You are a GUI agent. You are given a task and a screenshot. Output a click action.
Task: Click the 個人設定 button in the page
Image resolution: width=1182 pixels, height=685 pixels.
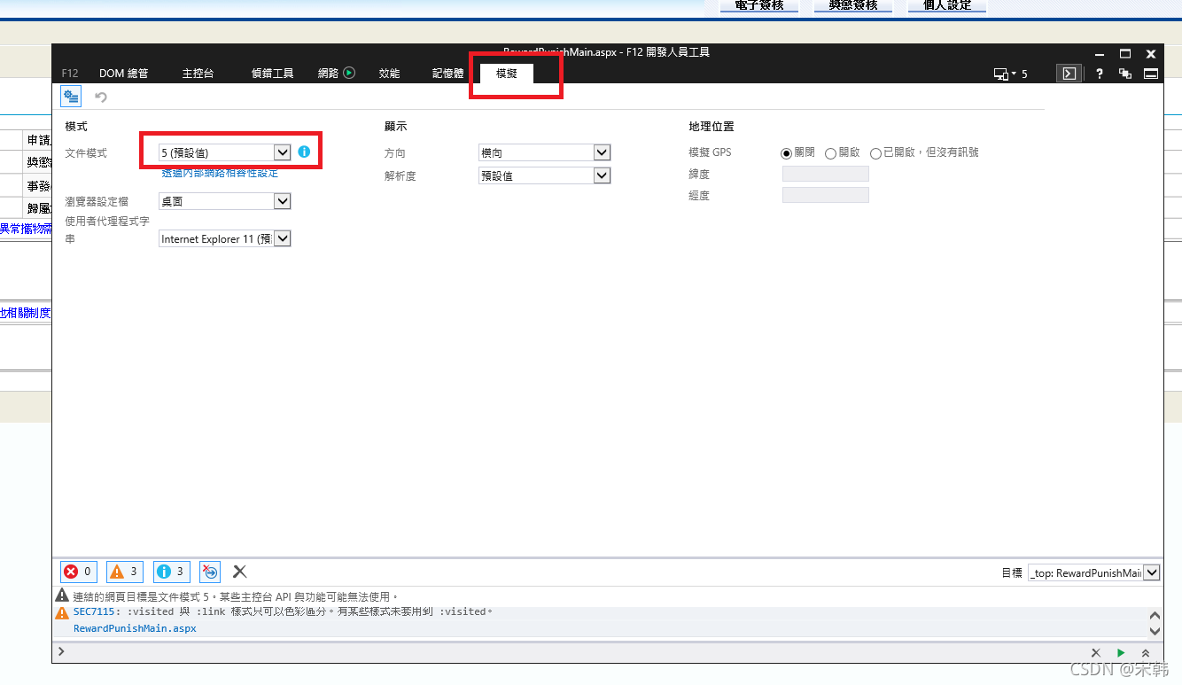coord(947,5)
